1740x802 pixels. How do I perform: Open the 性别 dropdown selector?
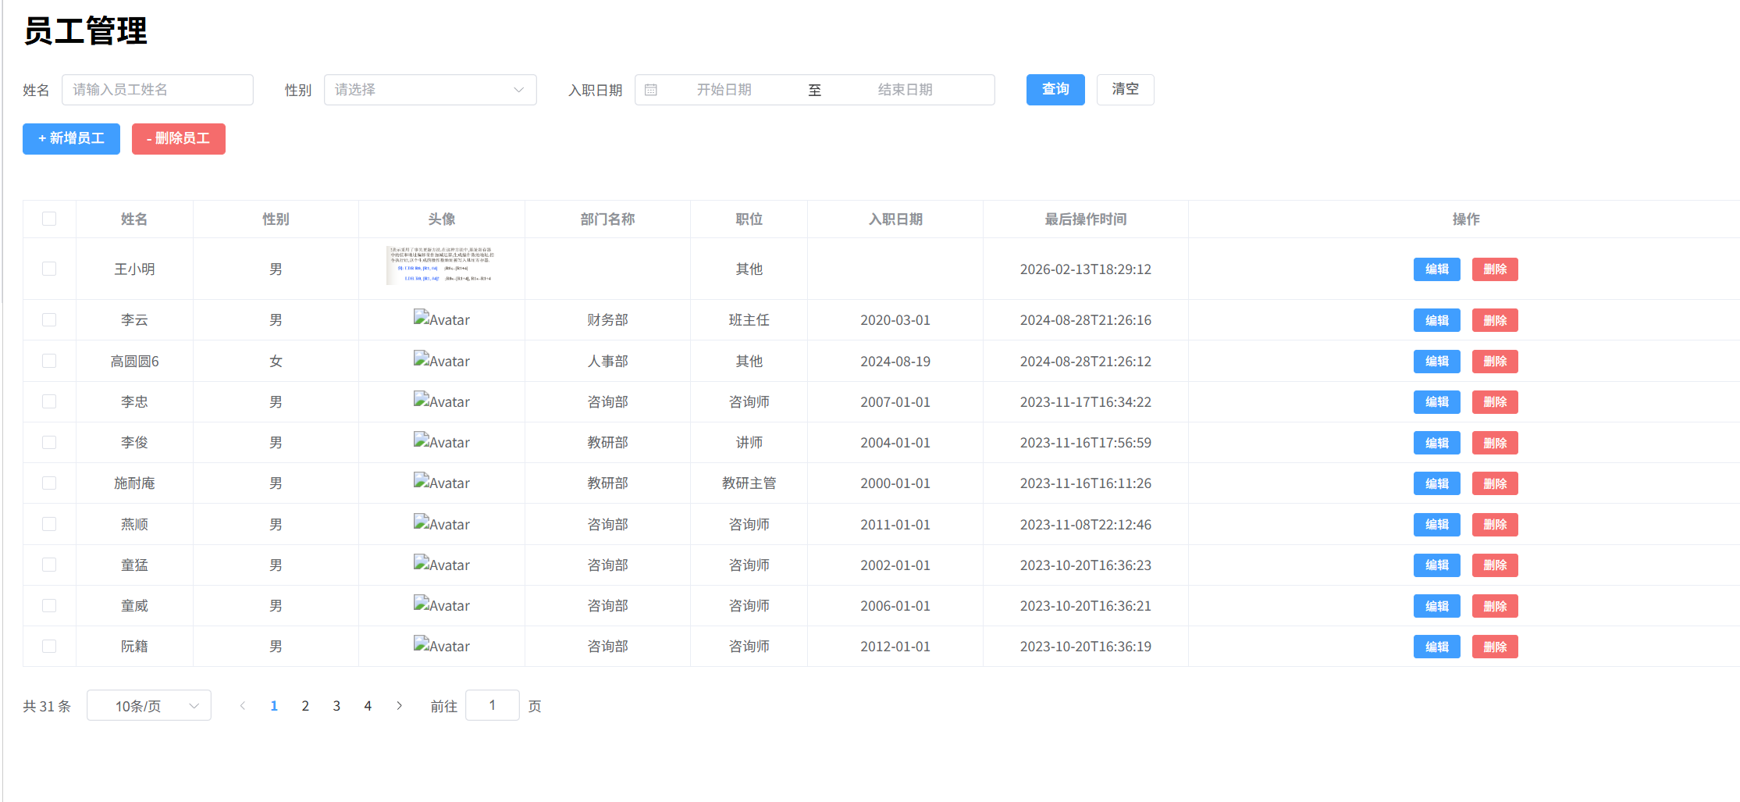429,90
